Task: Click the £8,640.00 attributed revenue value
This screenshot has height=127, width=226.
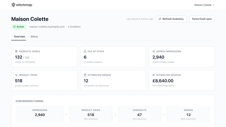Action: (163, 81)
